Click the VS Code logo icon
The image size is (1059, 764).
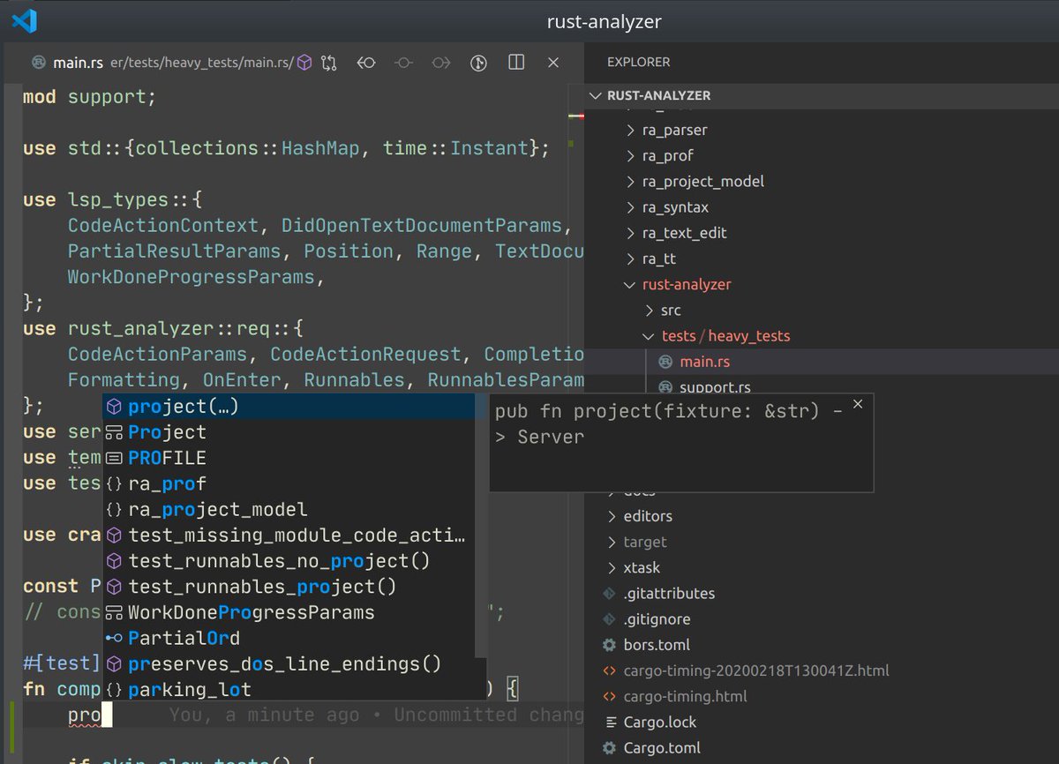tap(25, 21)
